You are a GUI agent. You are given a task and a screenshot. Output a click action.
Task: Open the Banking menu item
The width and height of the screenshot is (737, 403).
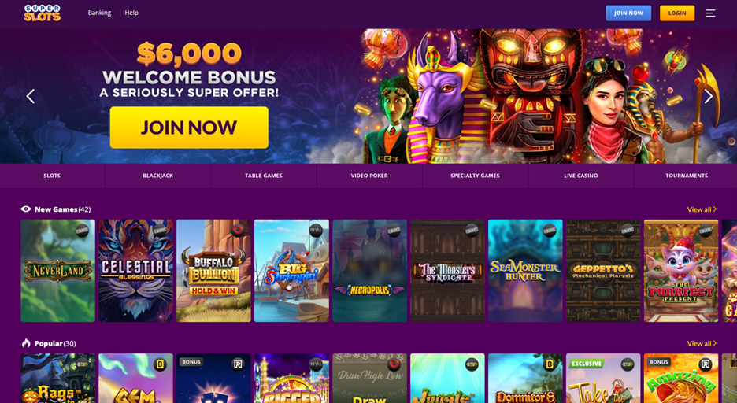(100, 13)
